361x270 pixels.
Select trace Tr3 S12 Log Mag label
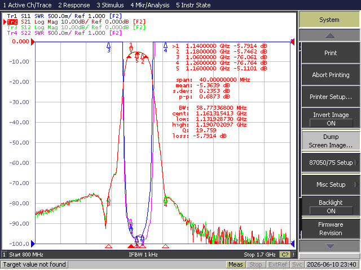[76, 28]
